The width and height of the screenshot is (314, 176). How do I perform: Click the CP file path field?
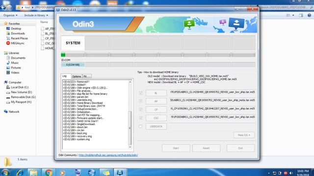coord(212,109)
